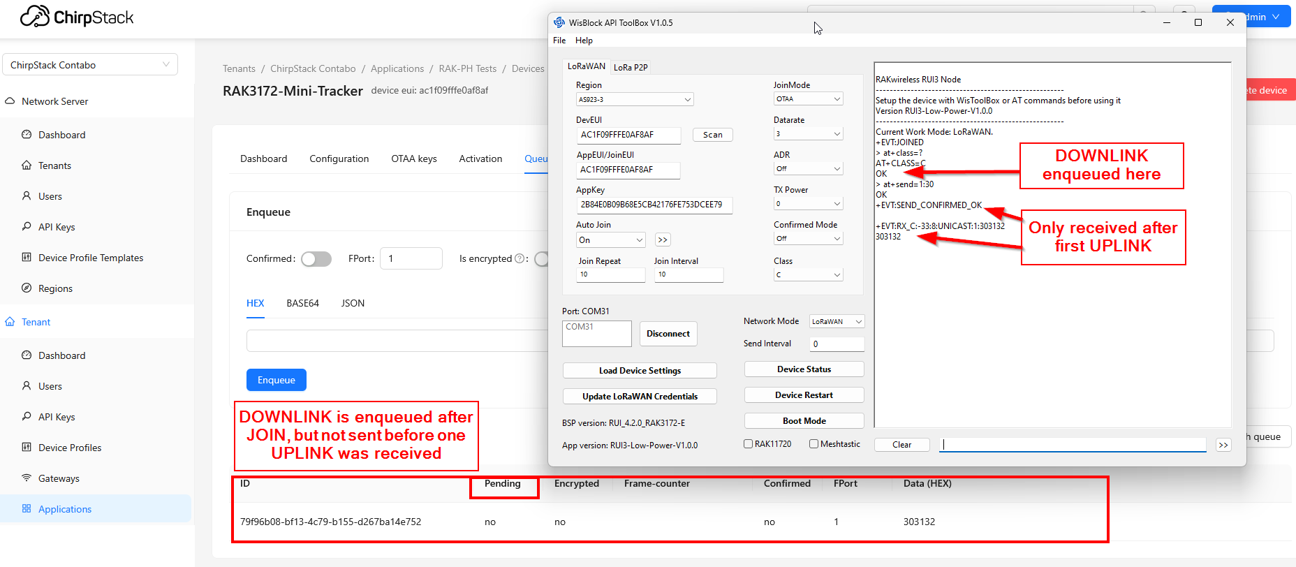The image size is (1296, 567).
Task: Open the Help menu in WisBlock ToolBox
Action: click(584, 40)
